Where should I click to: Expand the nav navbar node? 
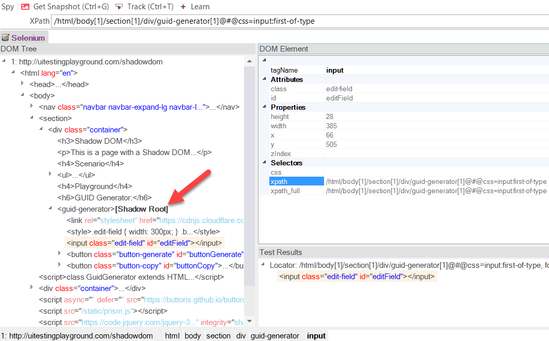[32, 107]
